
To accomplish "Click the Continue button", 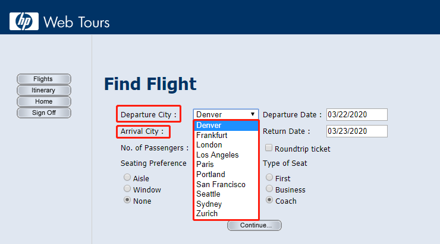I will coord(254,225).
